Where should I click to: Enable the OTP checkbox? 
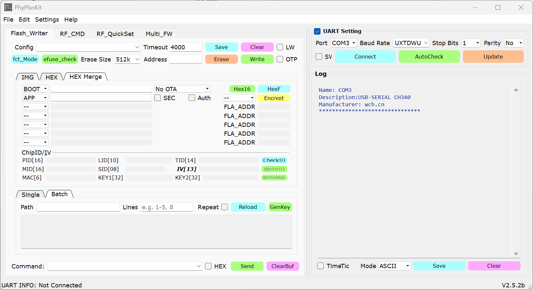click(280, 59)
